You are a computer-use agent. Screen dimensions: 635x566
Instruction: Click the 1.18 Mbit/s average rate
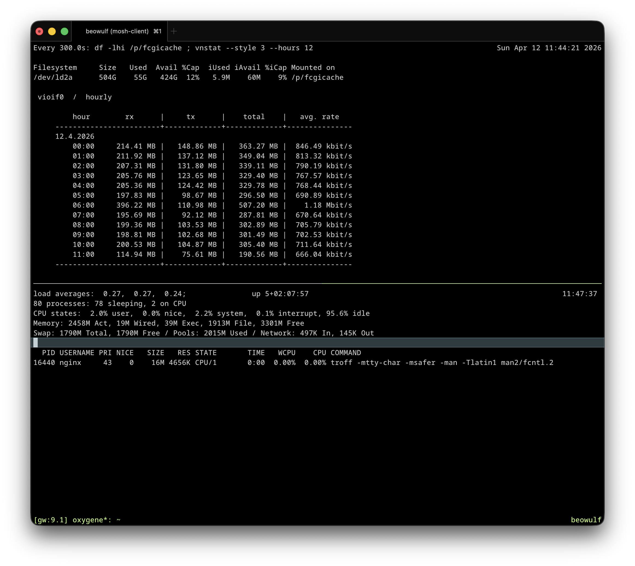328,205
